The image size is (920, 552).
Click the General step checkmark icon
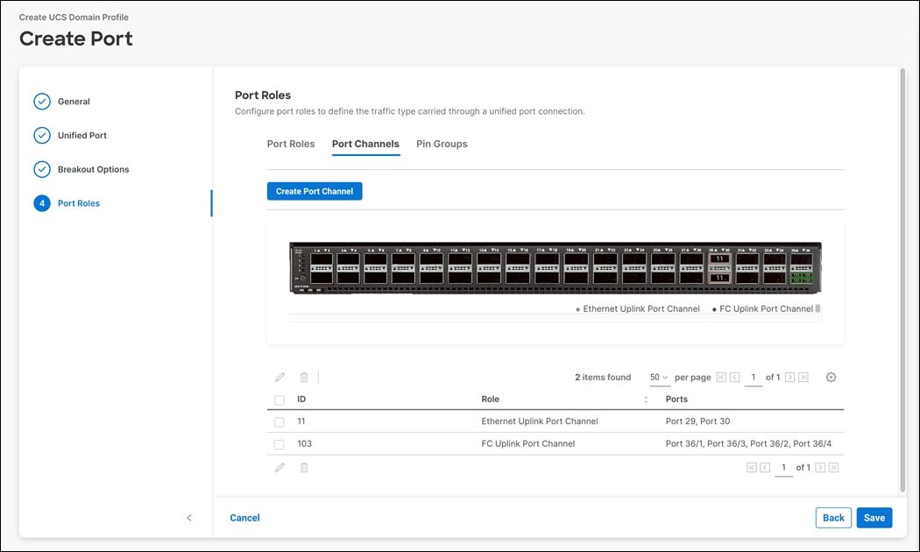(x=41, y=101)
